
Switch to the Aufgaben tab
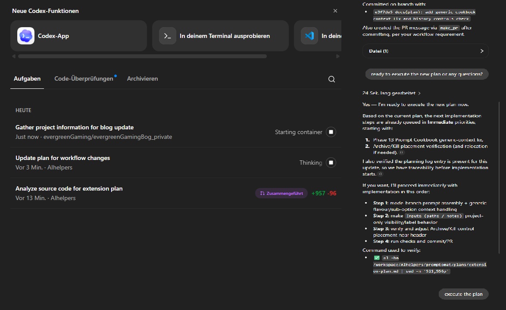(x=27, y=79)
